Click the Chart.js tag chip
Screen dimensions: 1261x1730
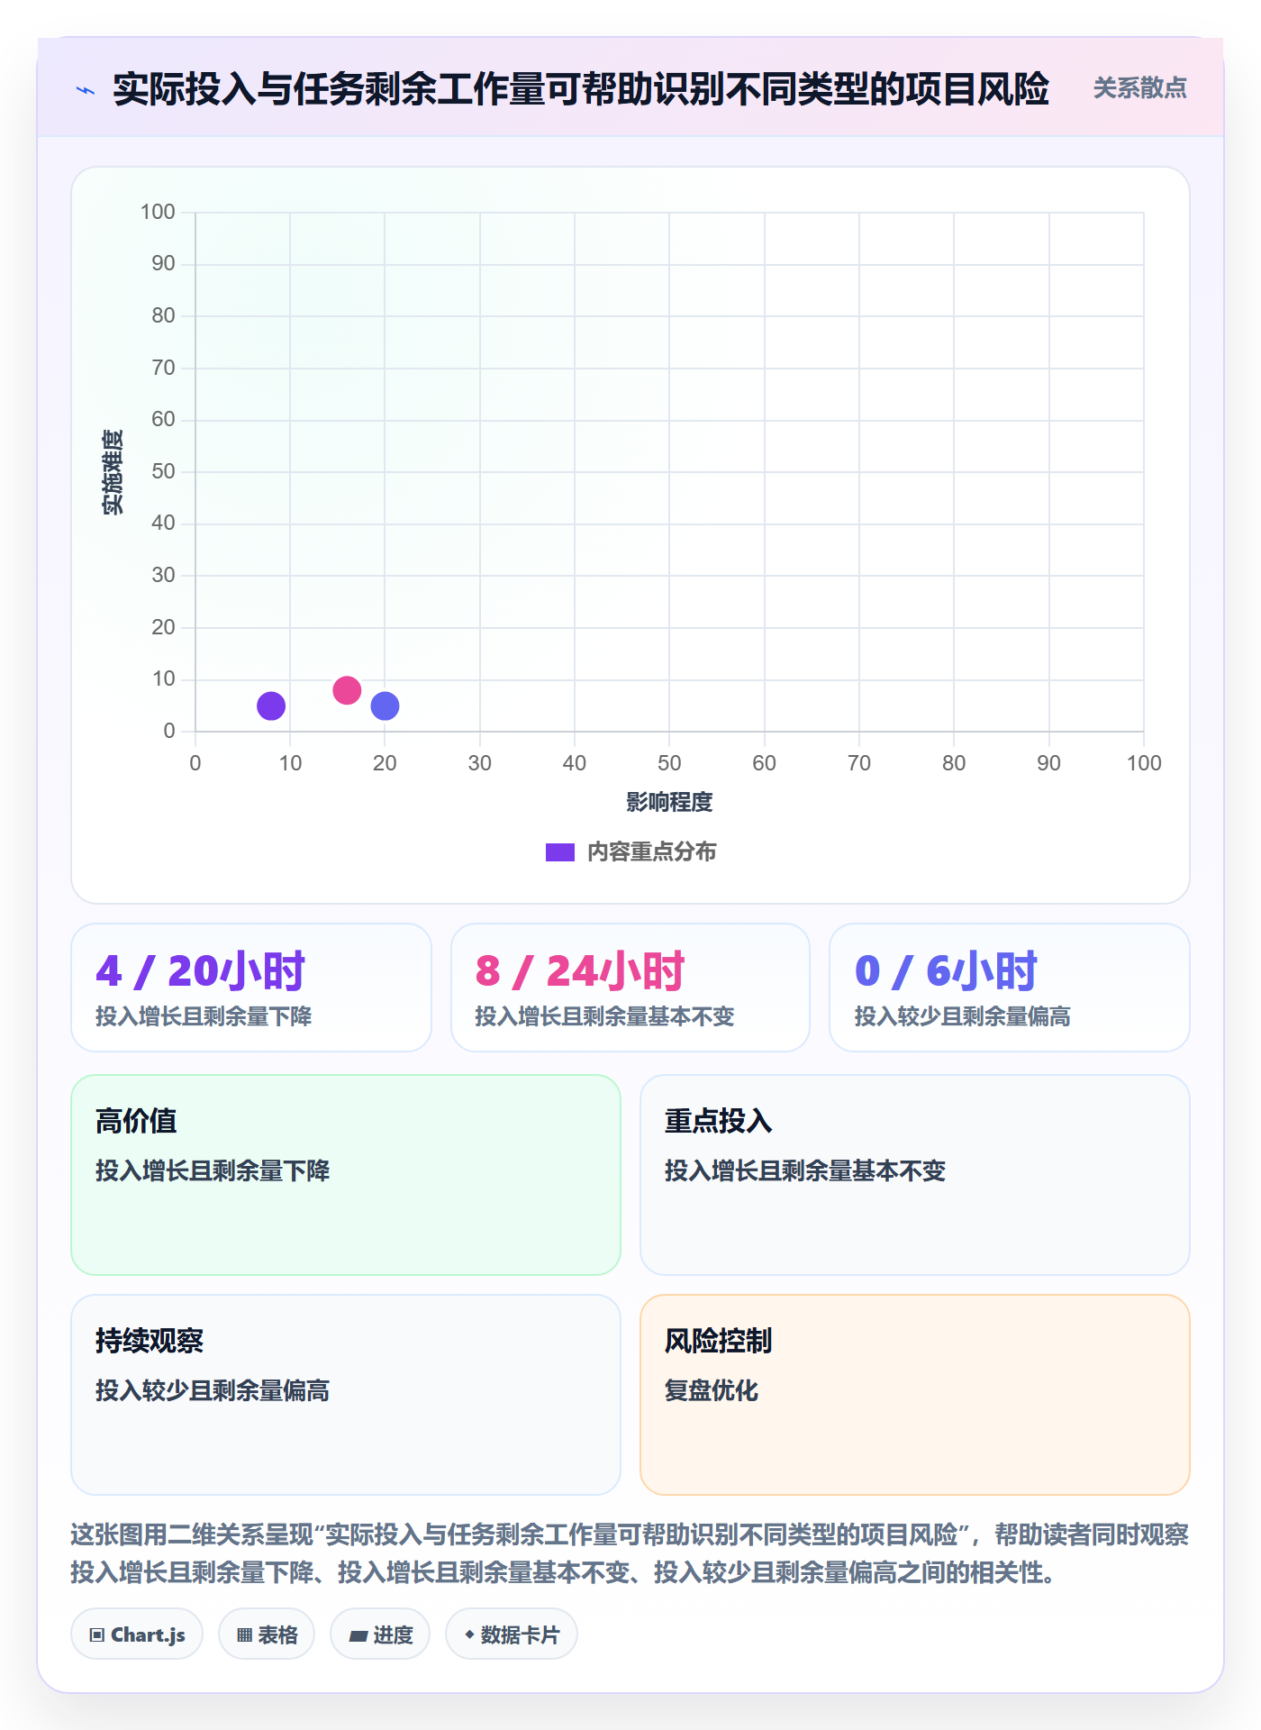[137, 1634]
